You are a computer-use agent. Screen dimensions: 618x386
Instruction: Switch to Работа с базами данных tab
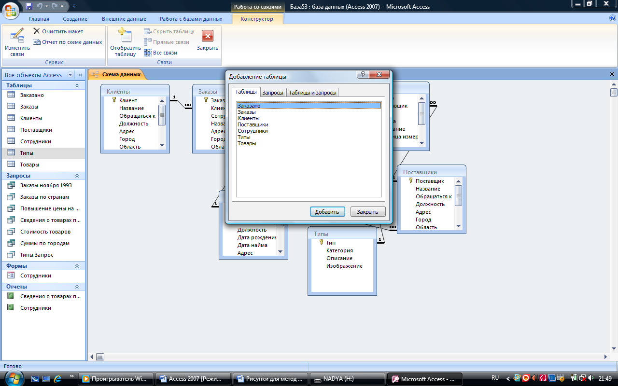[x=191, y=19]
